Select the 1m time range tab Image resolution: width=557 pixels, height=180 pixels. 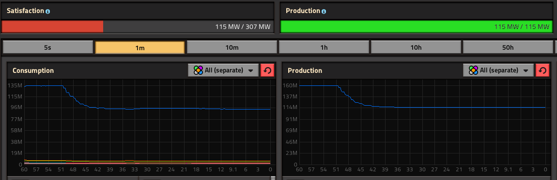point(139,47)
